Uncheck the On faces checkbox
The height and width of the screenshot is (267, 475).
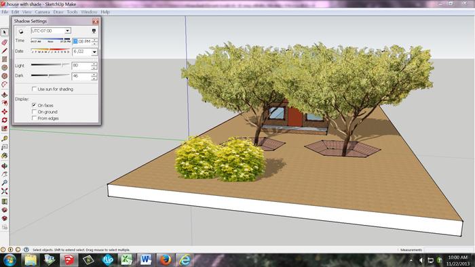tap(34, 105)
